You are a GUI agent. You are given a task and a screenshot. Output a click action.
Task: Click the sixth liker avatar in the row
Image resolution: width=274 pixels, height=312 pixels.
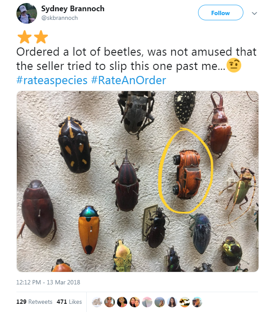(x=159, y=302)
